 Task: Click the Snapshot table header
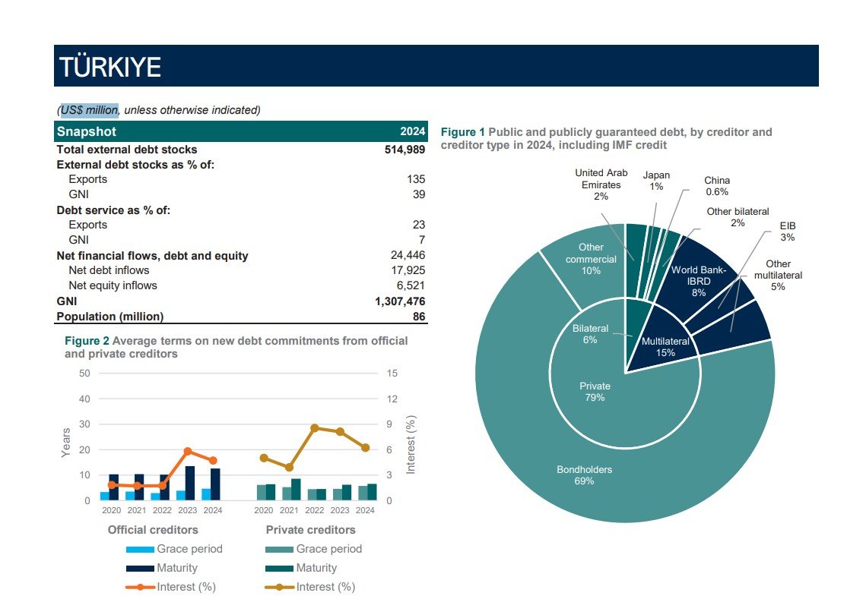pyautogui.click(x=87, y=131)
